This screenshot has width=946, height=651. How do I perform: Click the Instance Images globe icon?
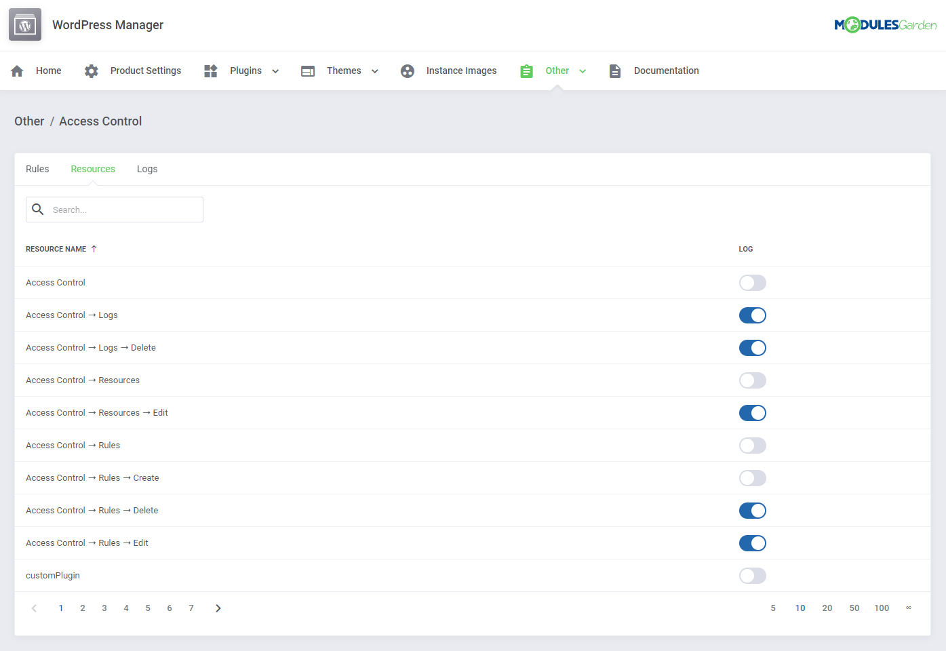[407, 71]
